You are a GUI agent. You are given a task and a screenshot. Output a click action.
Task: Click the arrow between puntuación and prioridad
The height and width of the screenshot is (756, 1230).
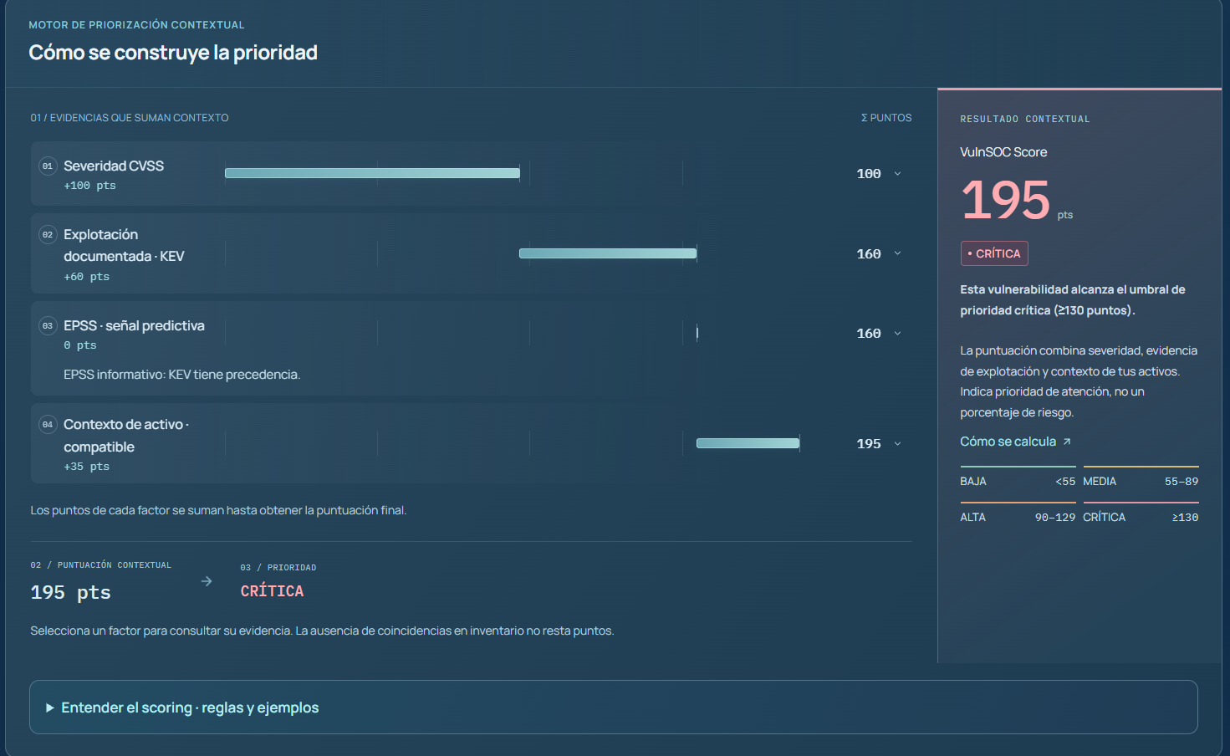coord(207,581)
